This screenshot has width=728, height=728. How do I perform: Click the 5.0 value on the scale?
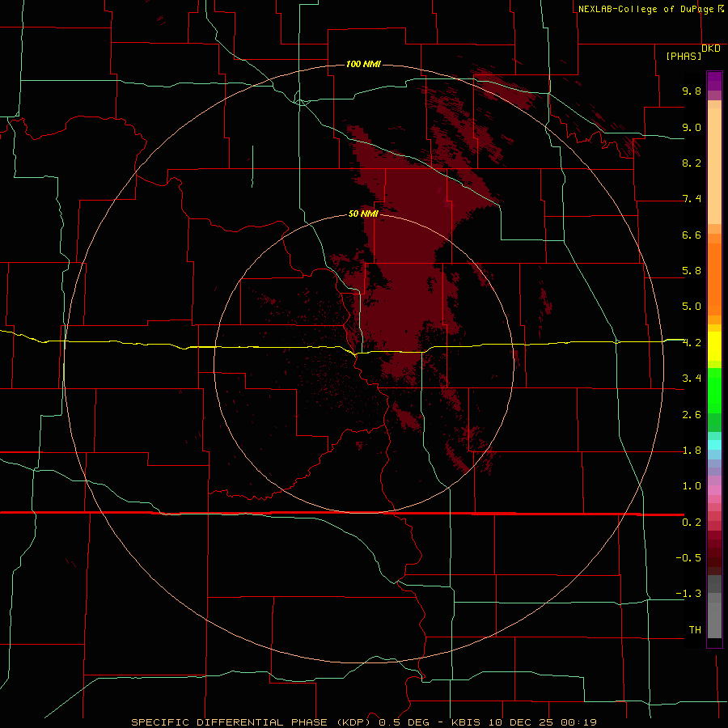click(692, 307)
